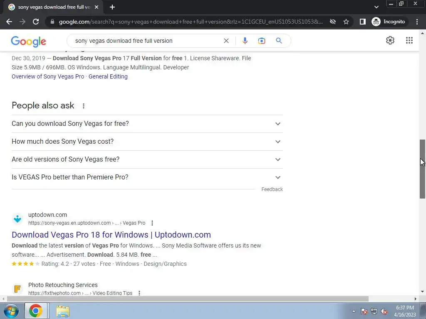The width and height of the screenshot is (426, 319).
Task: Open the tab search dropdown arrow
Action: click(376, 7)
